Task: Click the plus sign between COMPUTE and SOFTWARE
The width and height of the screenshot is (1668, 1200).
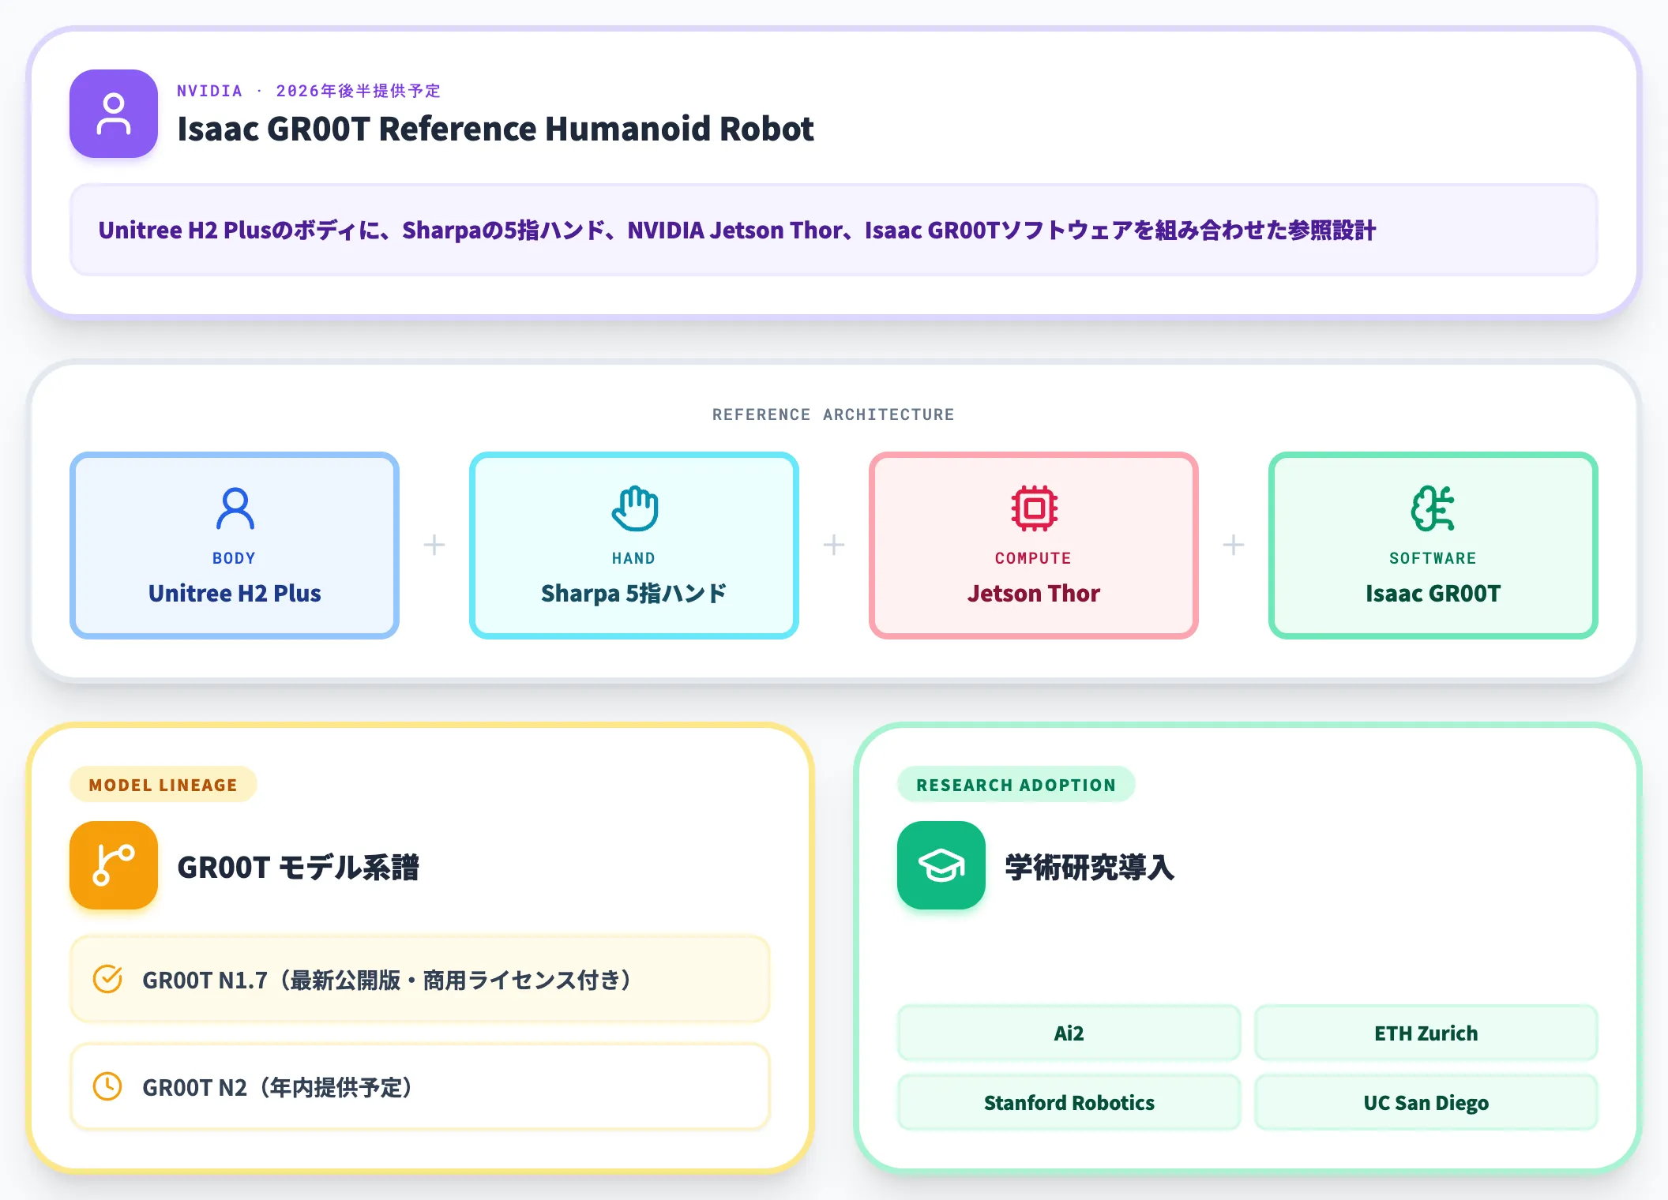Action: [1234, 545]
